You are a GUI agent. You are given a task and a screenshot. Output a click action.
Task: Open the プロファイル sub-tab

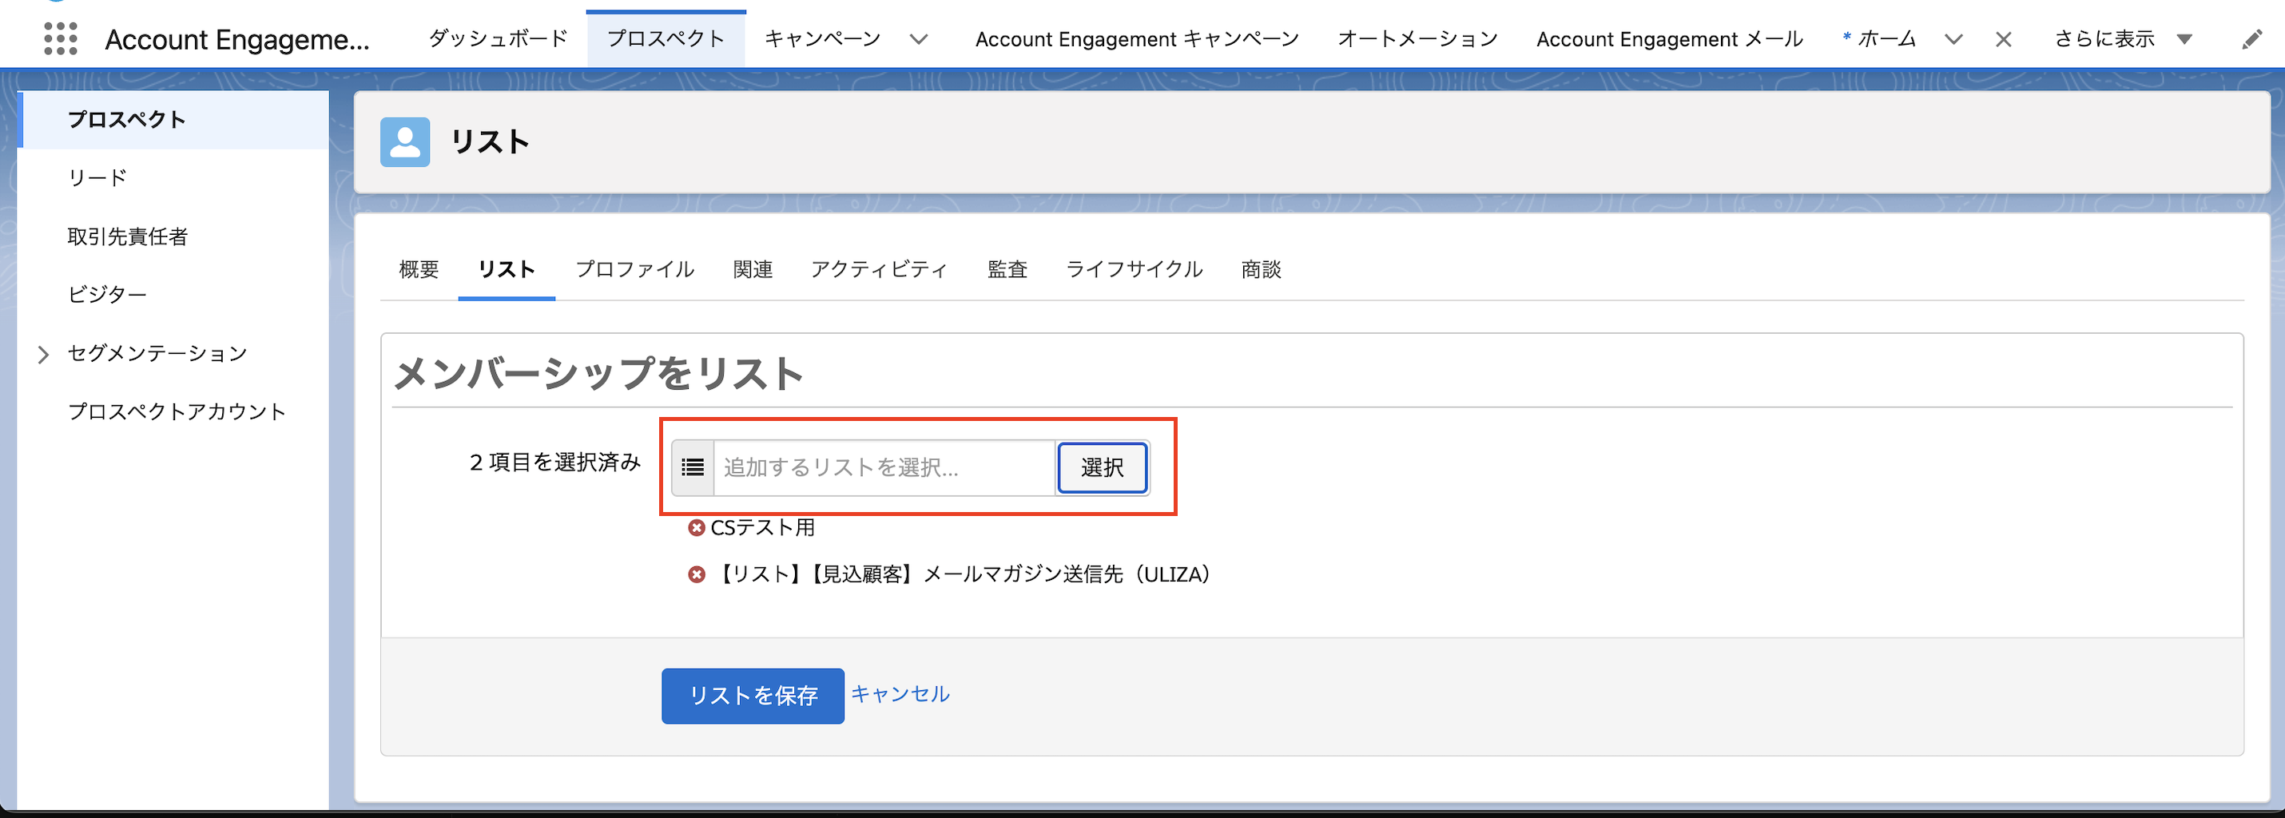[634, 270]
